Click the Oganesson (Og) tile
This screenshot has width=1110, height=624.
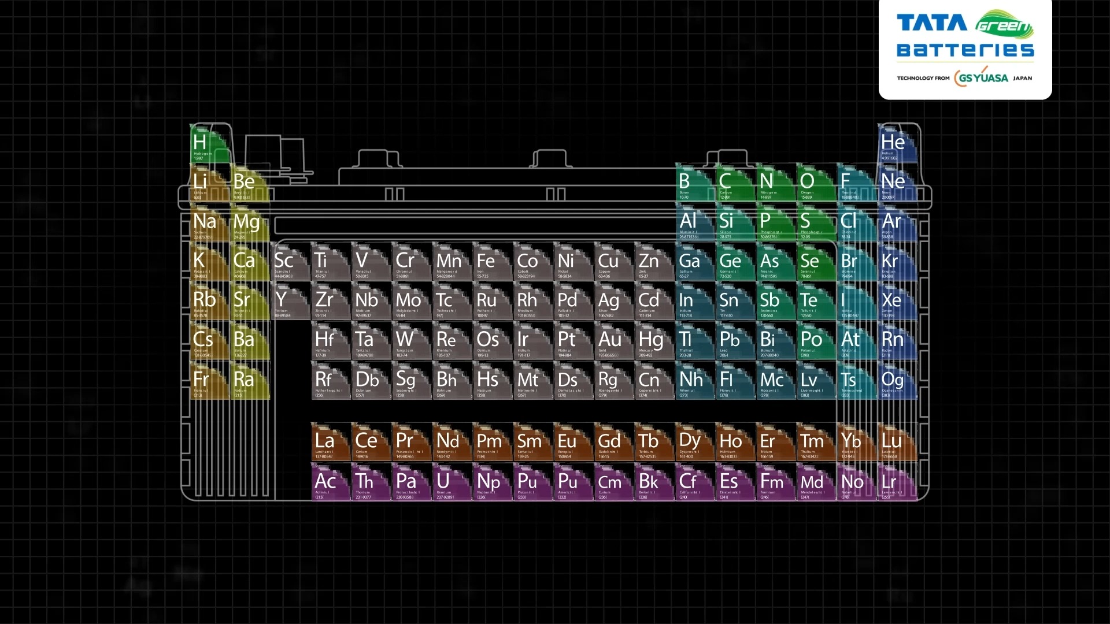click(x=897, y=380)
